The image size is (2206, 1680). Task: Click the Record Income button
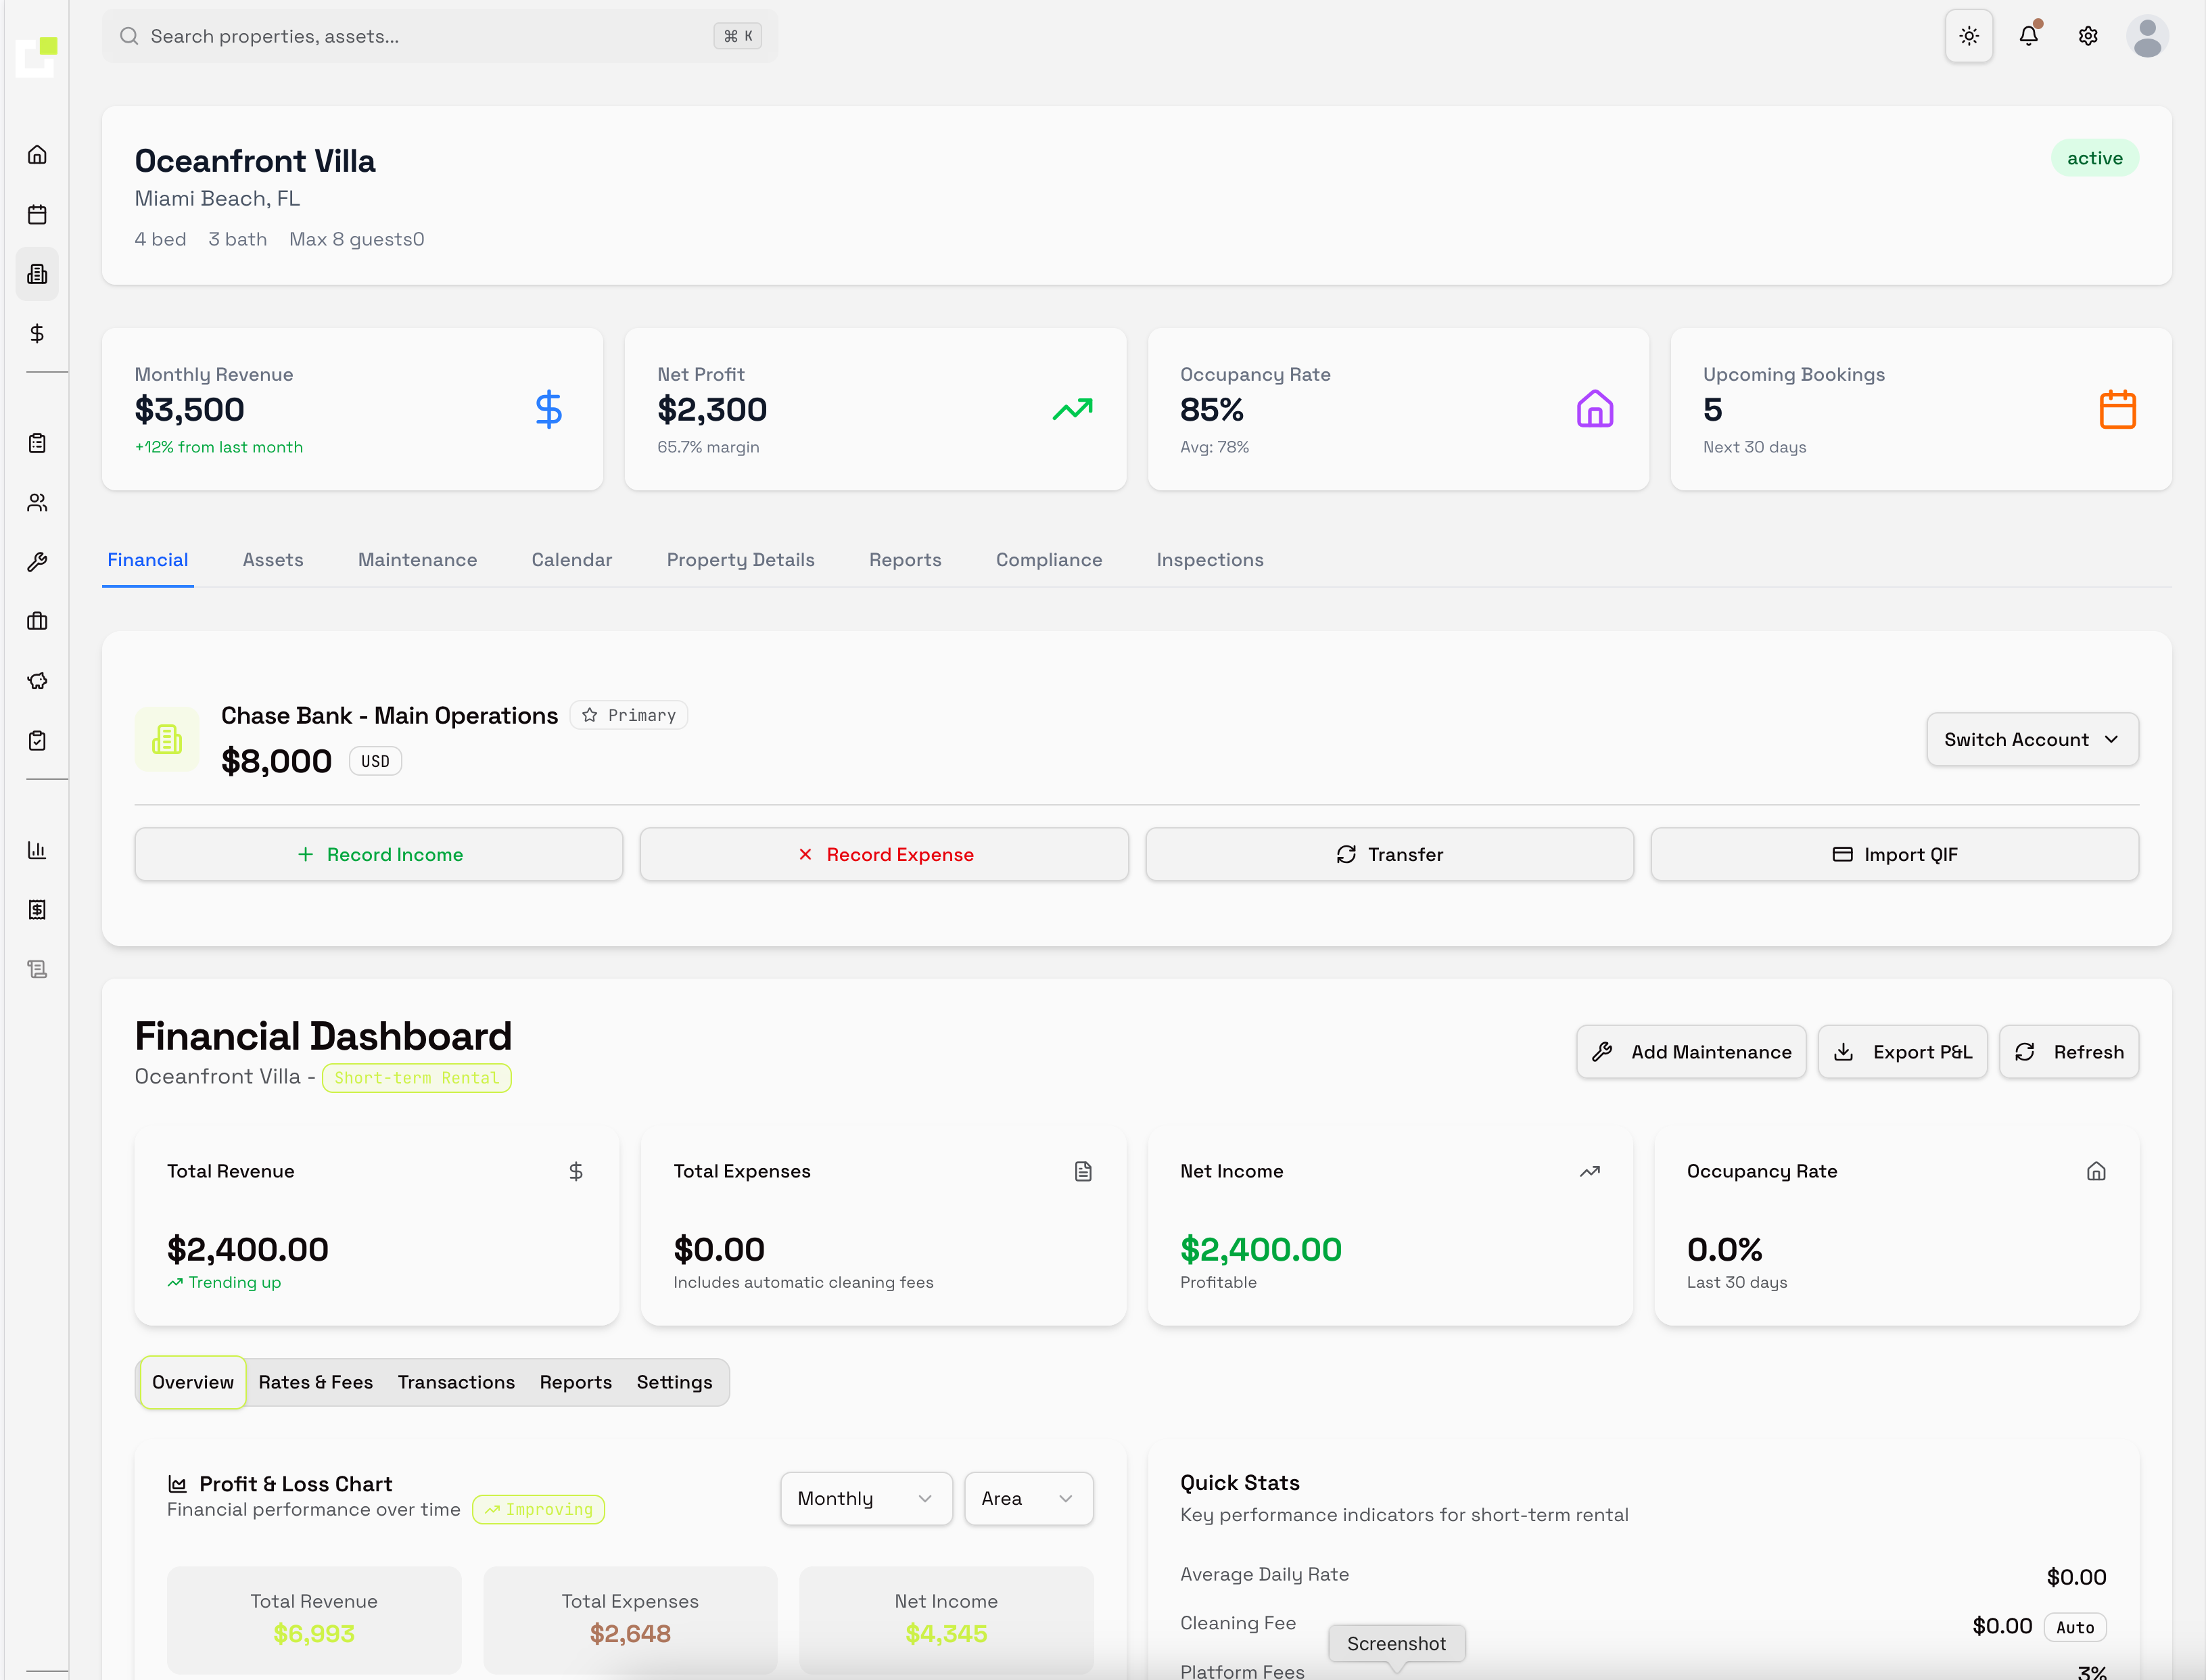[x=379, y=854]
